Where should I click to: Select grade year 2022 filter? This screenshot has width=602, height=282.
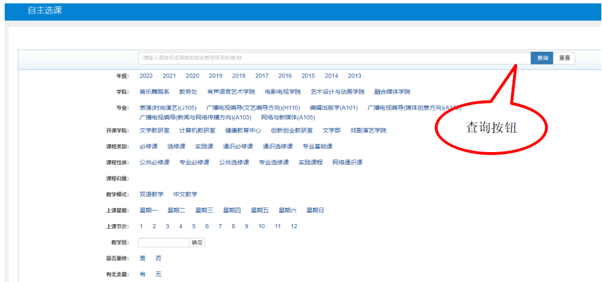pyautogui.click(x=146, y=76)
